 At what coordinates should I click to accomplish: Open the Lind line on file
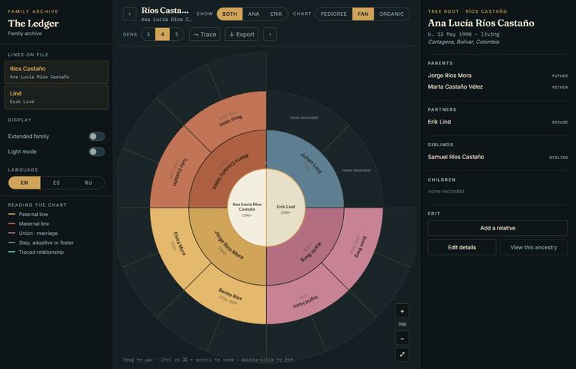56,97
